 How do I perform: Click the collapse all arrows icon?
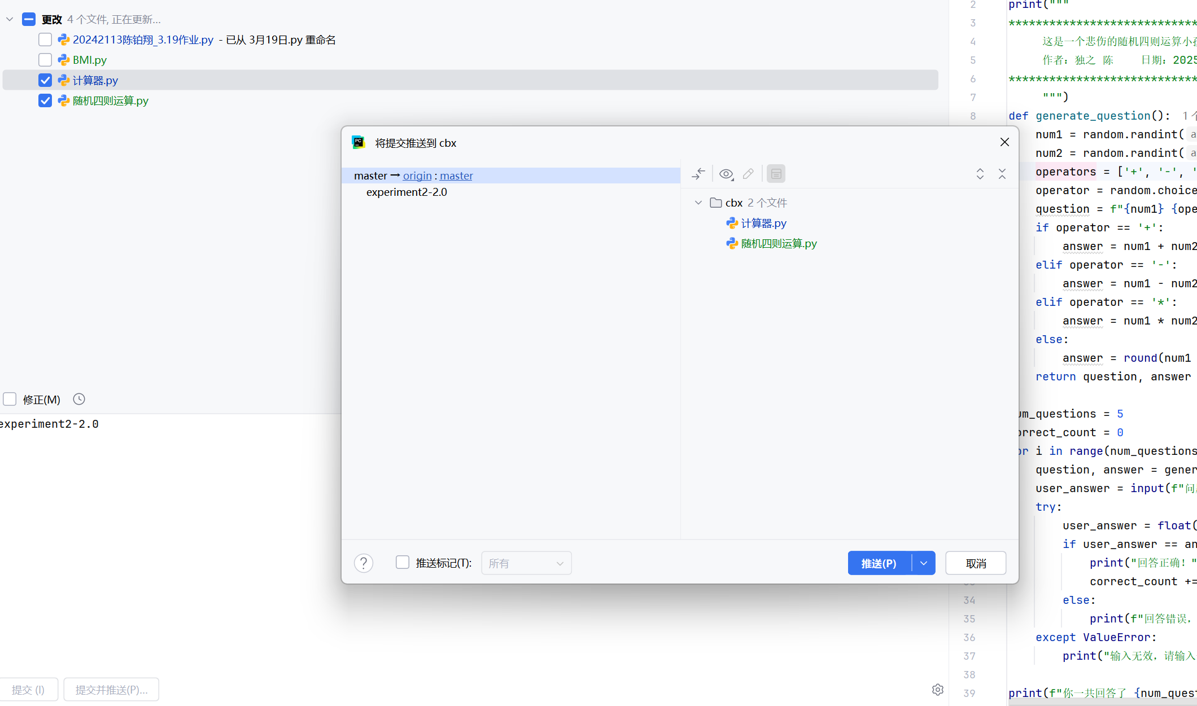pos(1002,174)
